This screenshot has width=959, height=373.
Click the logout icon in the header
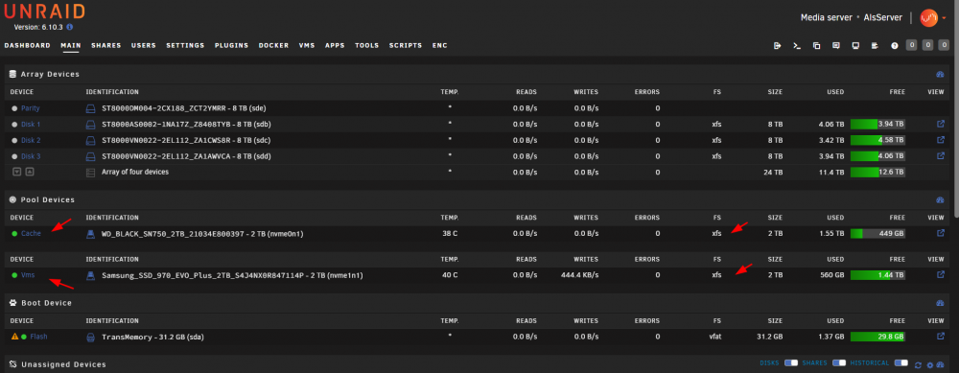[777, 45]
